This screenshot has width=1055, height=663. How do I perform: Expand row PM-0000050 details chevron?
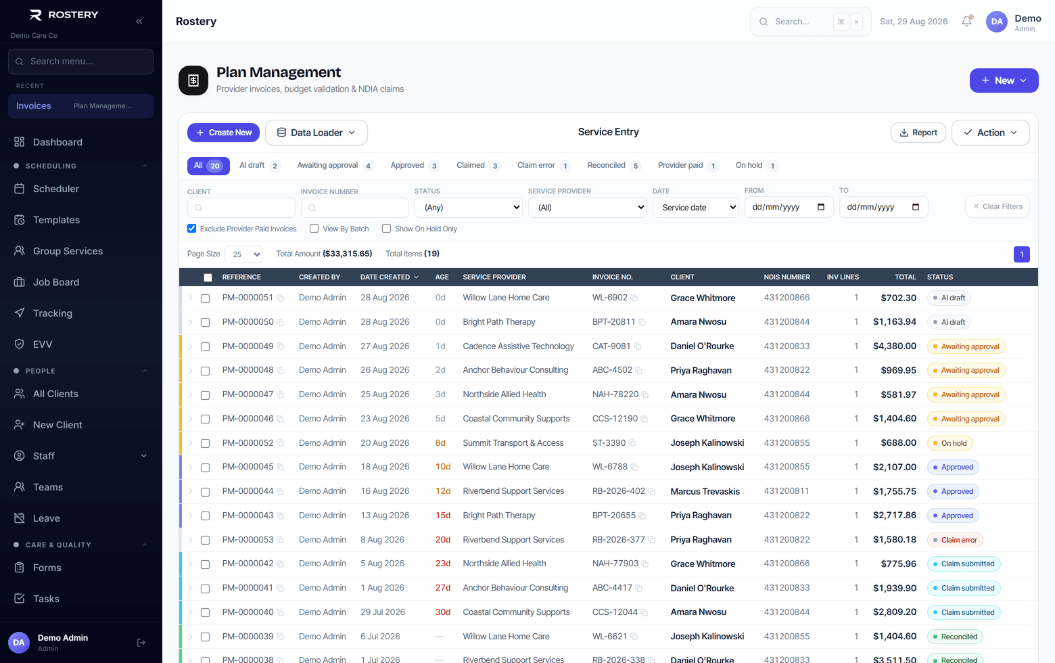coord(191,322)
